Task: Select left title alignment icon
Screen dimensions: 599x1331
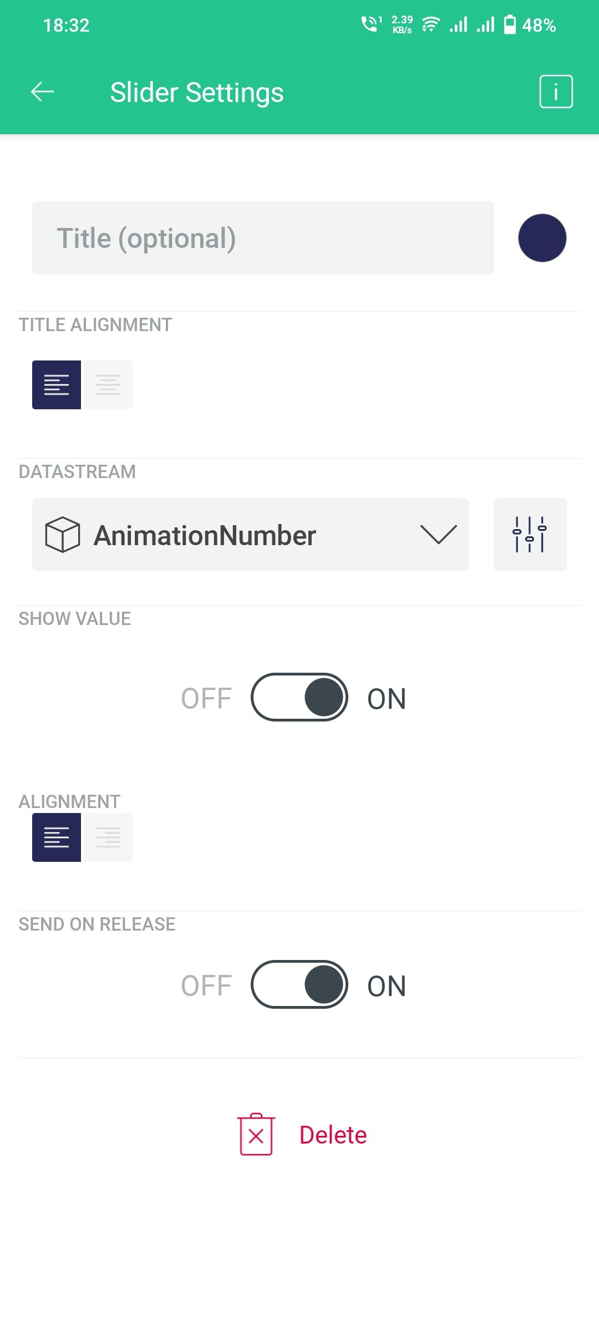Action: click(x=57, y=385)
